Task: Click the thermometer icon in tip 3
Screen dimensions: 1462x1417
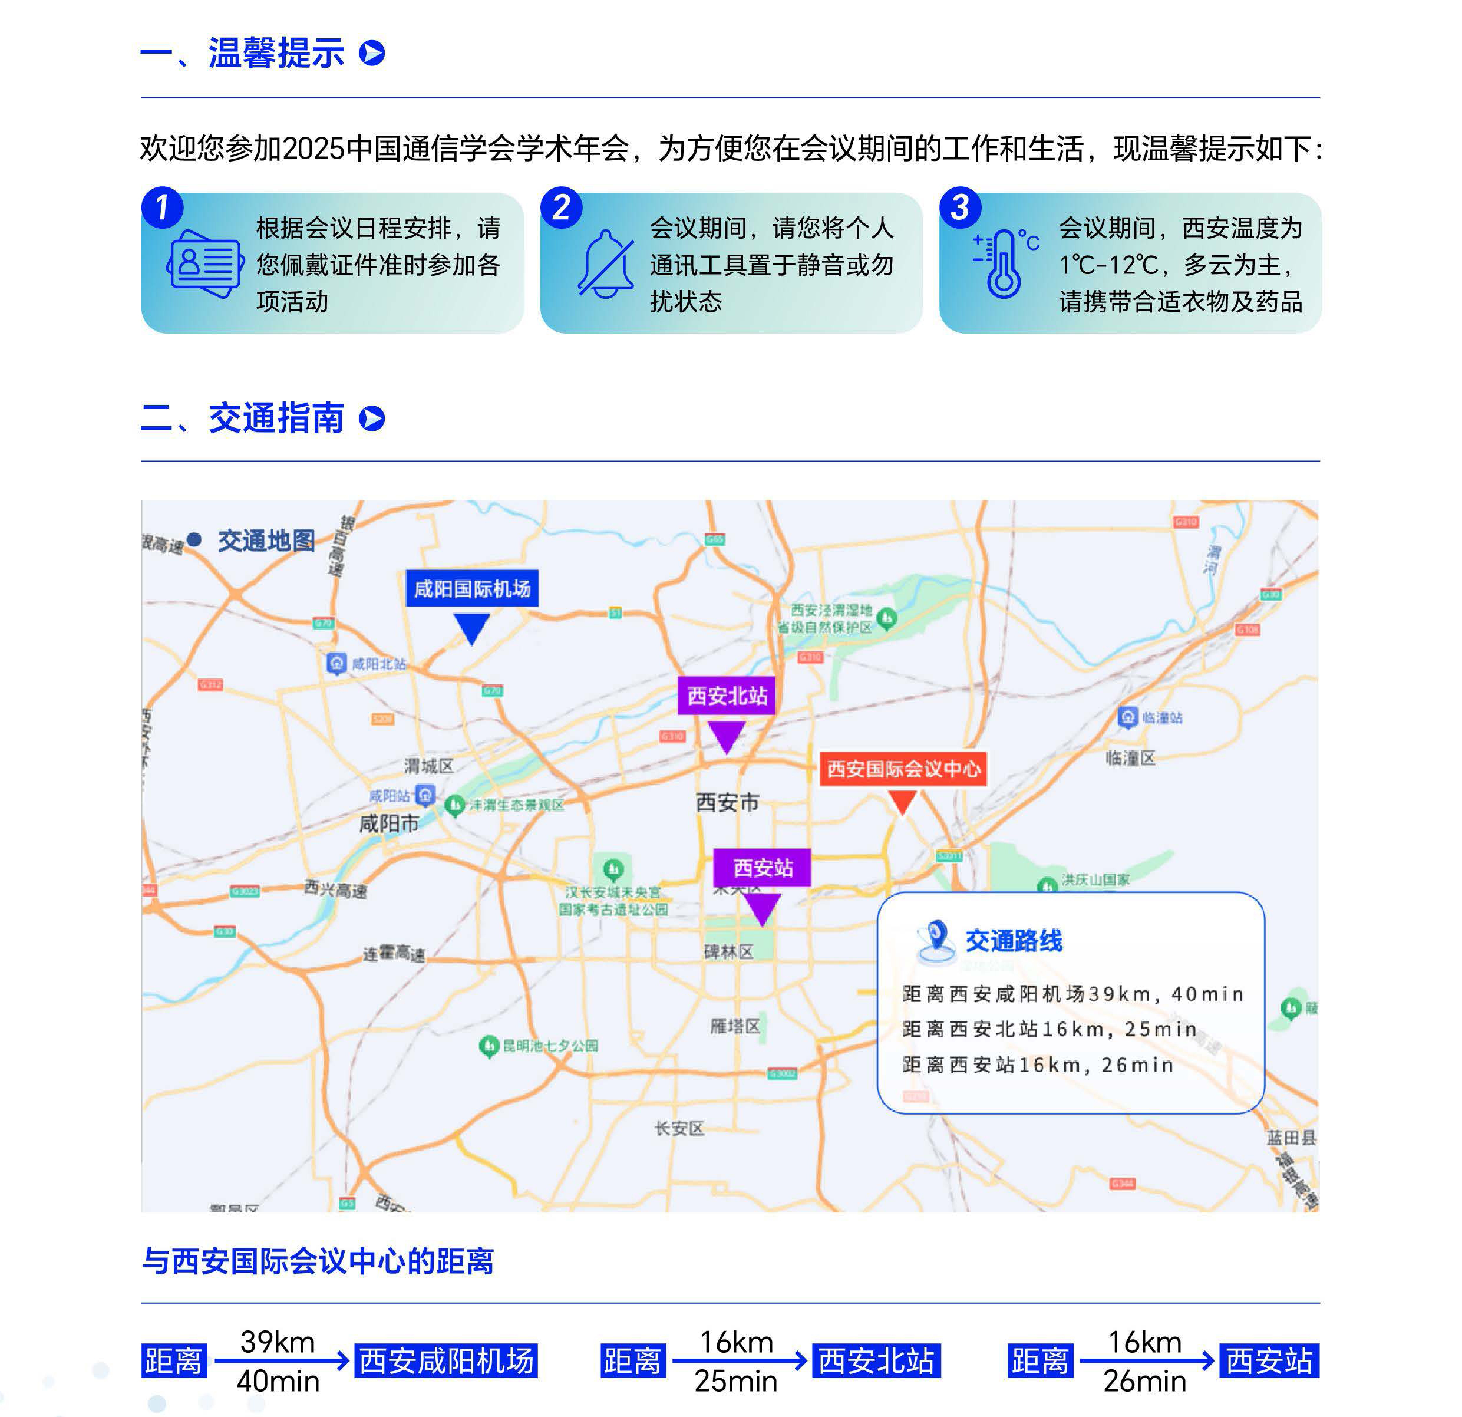Action: 1004,264
